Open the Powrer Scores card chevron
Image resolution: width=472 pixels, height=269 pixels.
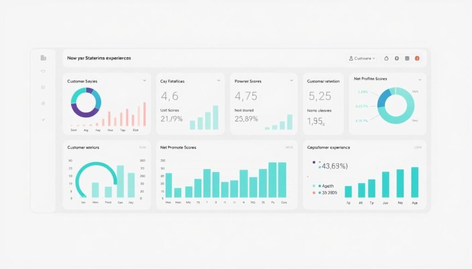[291, 80]
